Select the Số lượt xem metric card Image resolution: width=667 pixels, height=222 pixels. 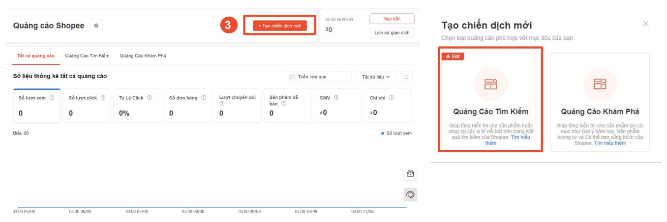(x=37, y=106)
